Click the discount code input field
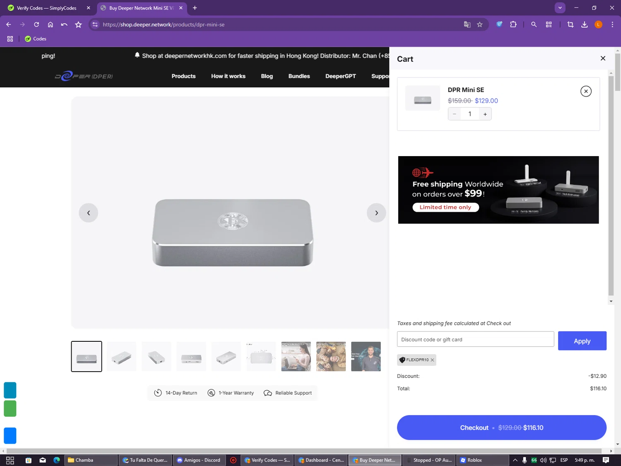 point(475,339)
